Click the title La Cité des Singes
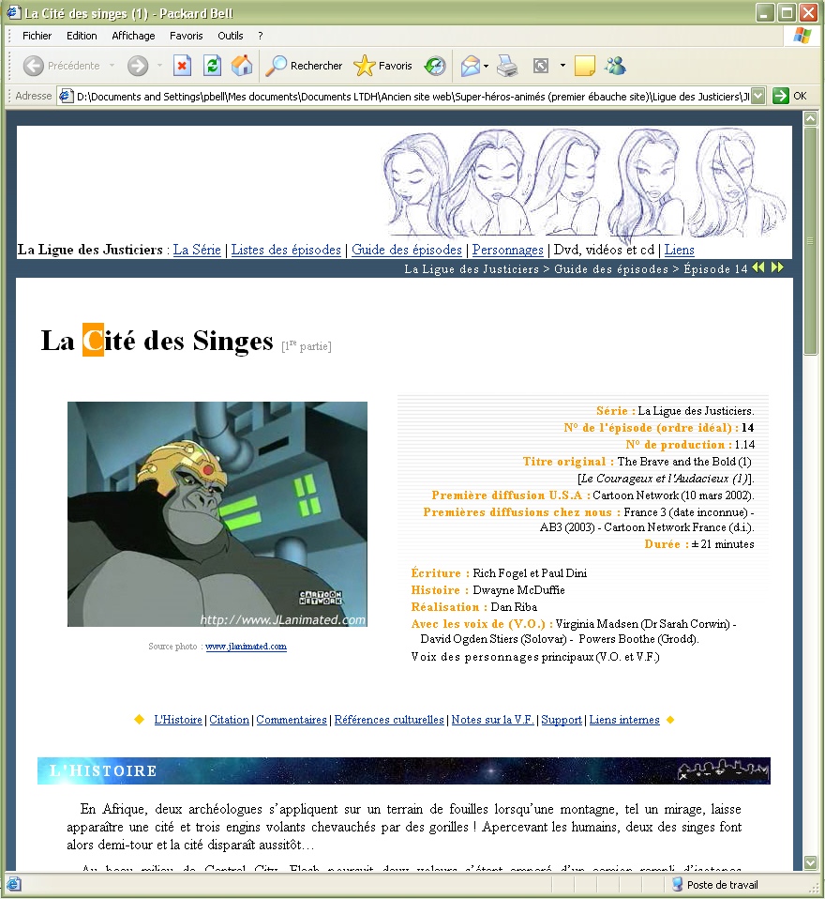 (157, 341)
